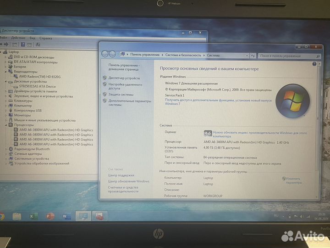Click the Контроллеры USB icon
The height and width of the screenshot is (248, 330).
11,111
